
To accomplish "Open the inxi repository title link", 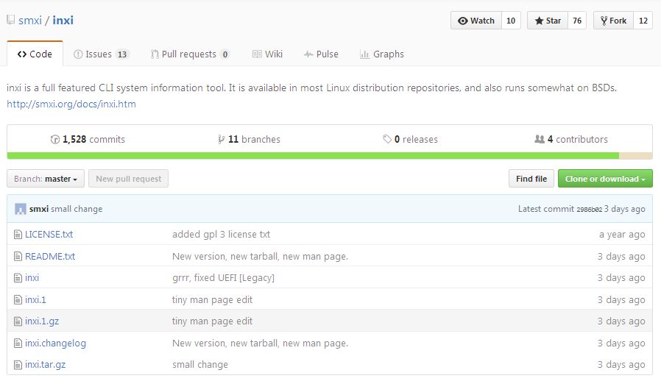I will pyautogui.click(x=63, y=21).
